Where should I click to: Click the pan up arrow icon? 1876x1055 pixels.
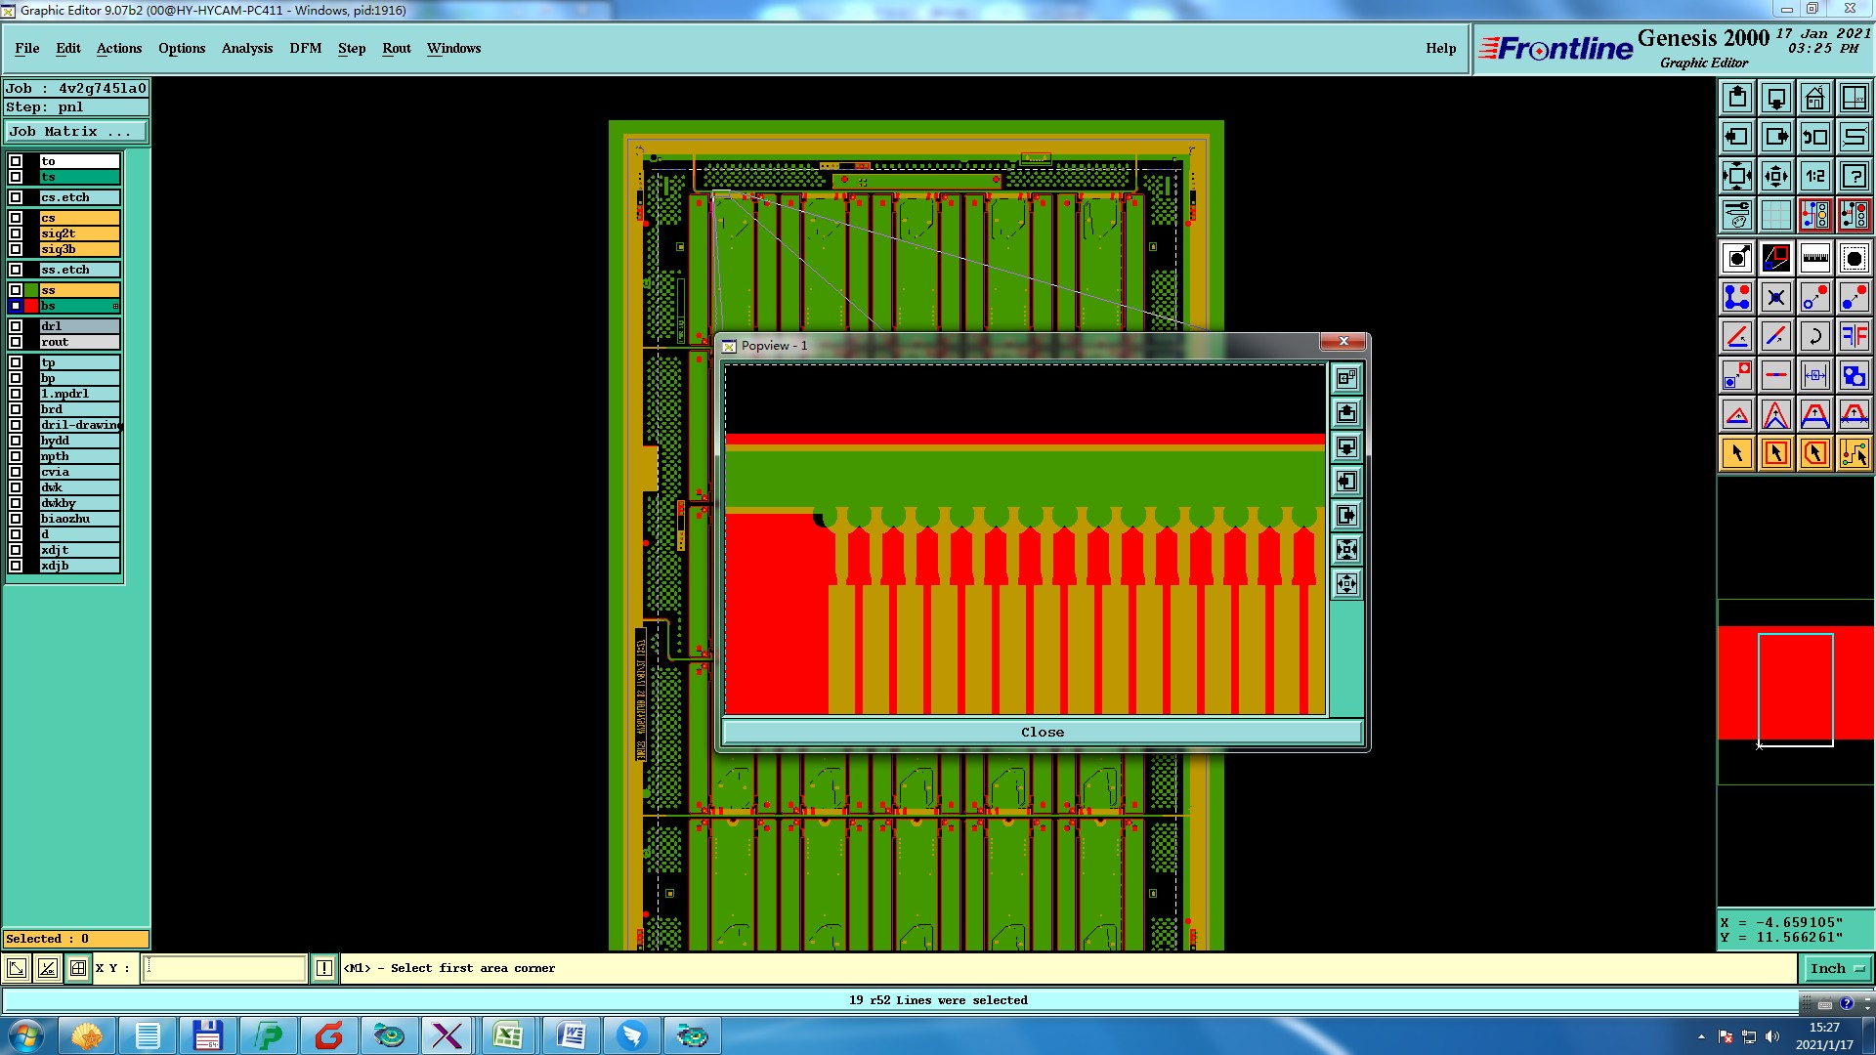click(x=1737, y=98)
